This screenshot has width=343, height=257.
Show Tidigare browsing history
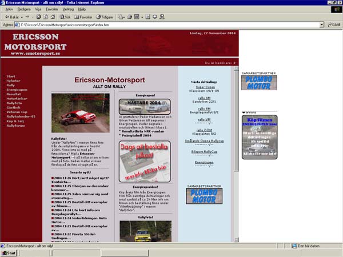[x=105, y=17]
